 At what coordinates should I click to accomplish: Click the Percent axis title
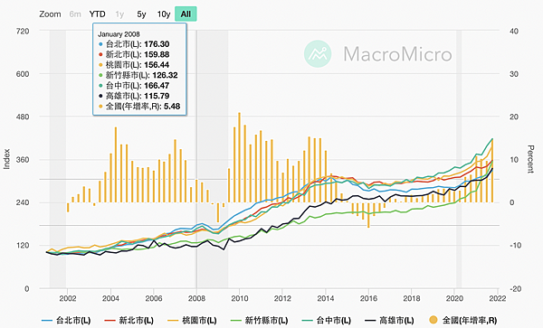530,159
